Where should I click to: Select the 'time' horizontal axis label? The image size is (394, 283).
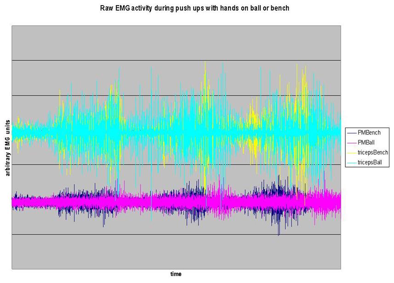(x=176, y=274)
